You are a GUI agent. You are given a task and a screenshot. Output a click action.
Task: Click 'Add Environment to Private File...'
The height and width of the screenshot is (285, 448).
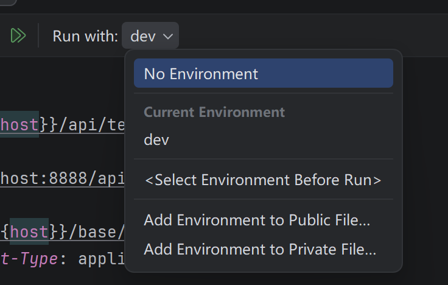point(260,249)
